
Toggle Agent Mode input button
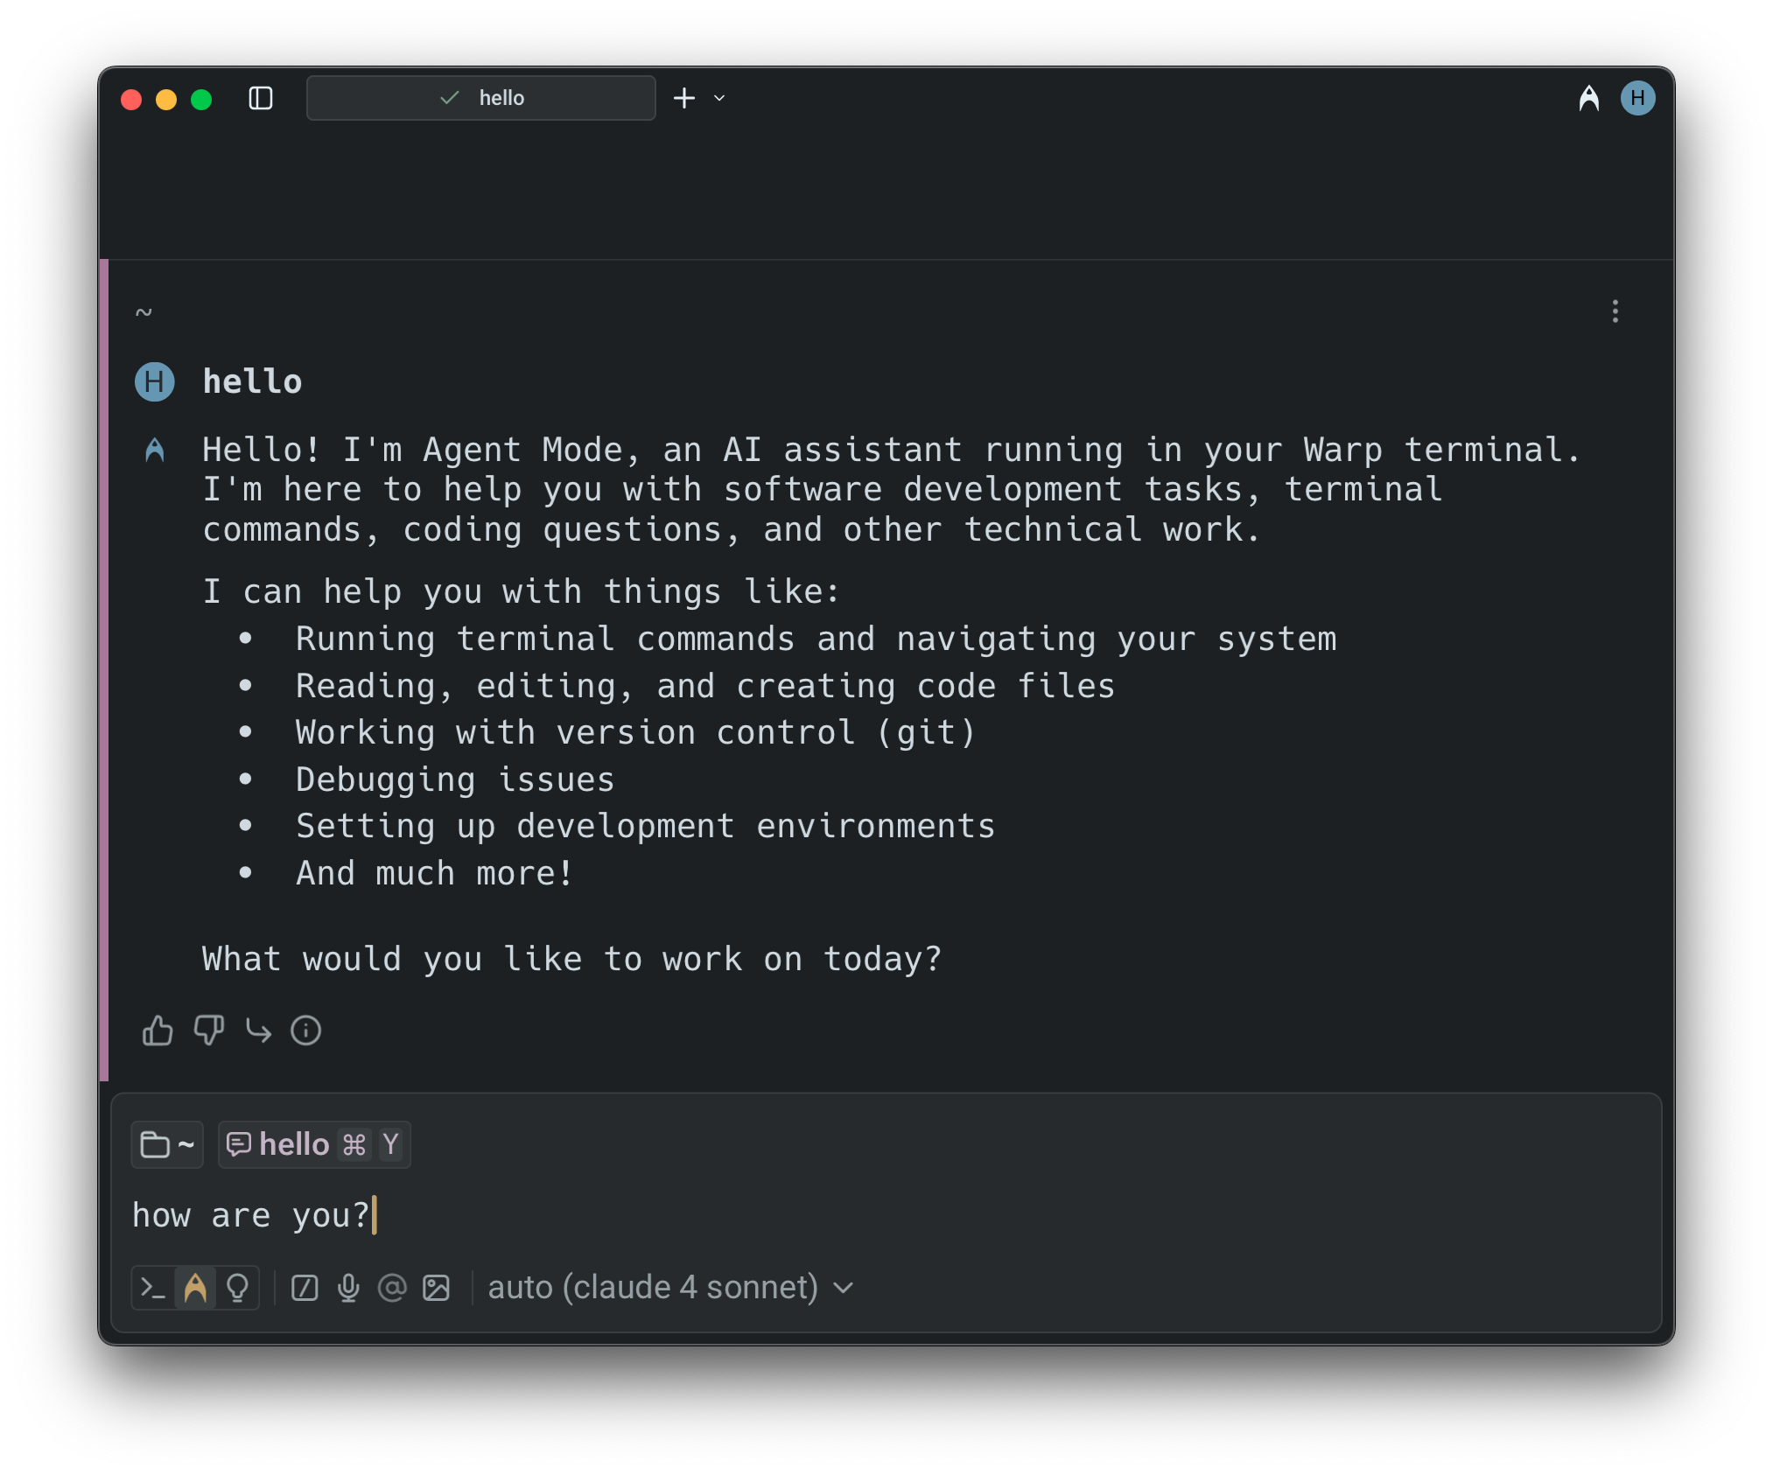tap(195, 1288)
